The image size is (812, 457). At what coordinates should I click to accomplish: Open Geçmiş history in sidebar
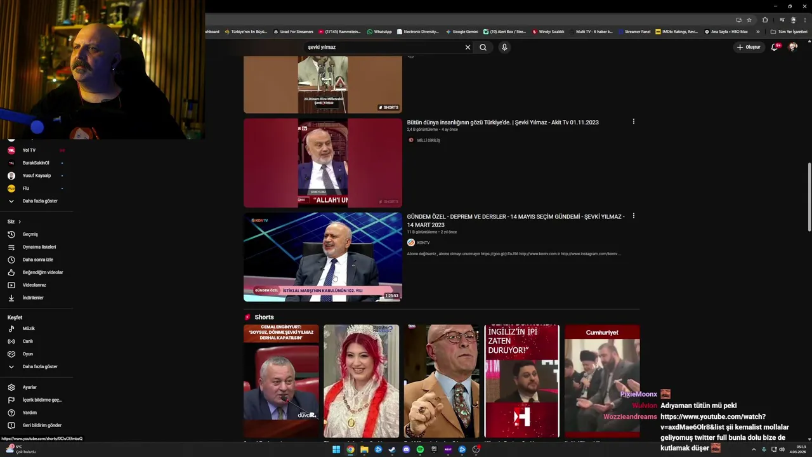point(30,234)
